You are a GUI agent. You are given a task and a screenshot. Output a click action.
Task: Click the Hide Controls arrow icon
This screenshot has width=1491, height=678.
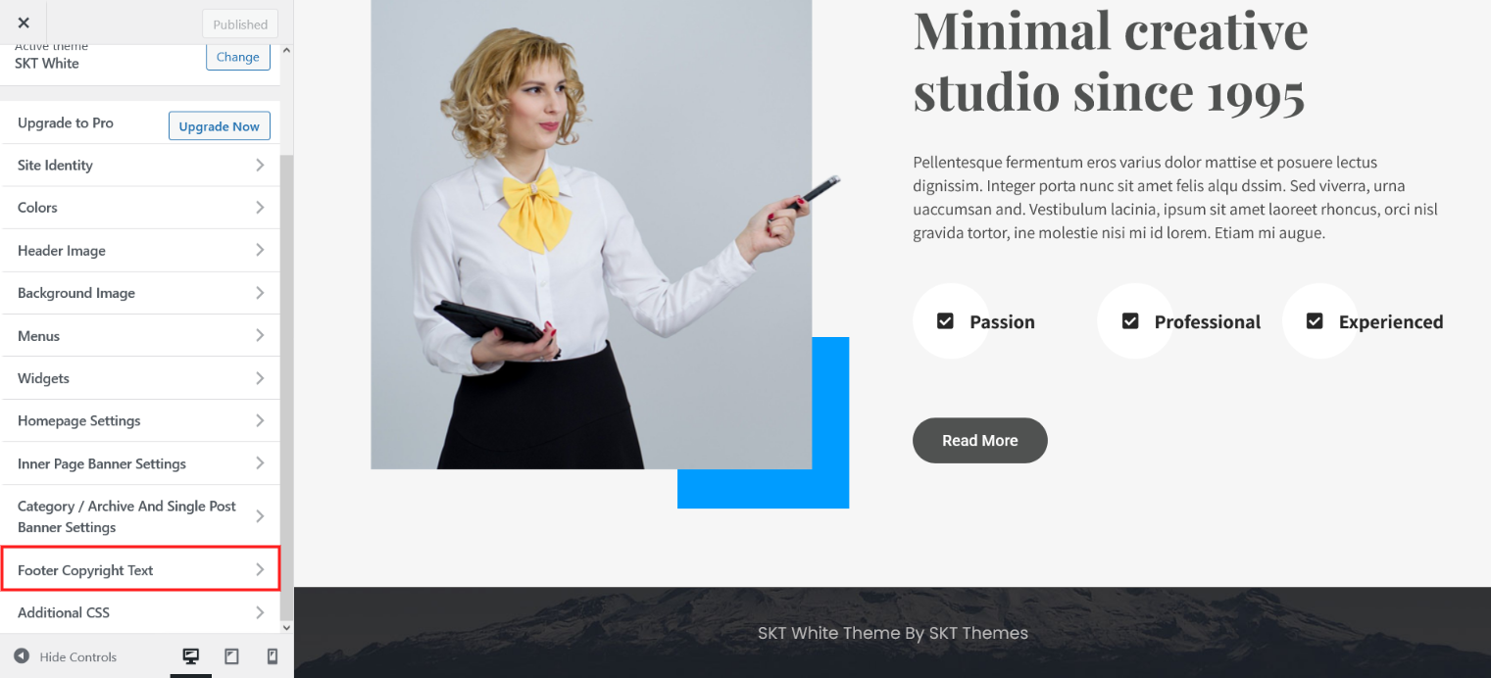point(21,656)
